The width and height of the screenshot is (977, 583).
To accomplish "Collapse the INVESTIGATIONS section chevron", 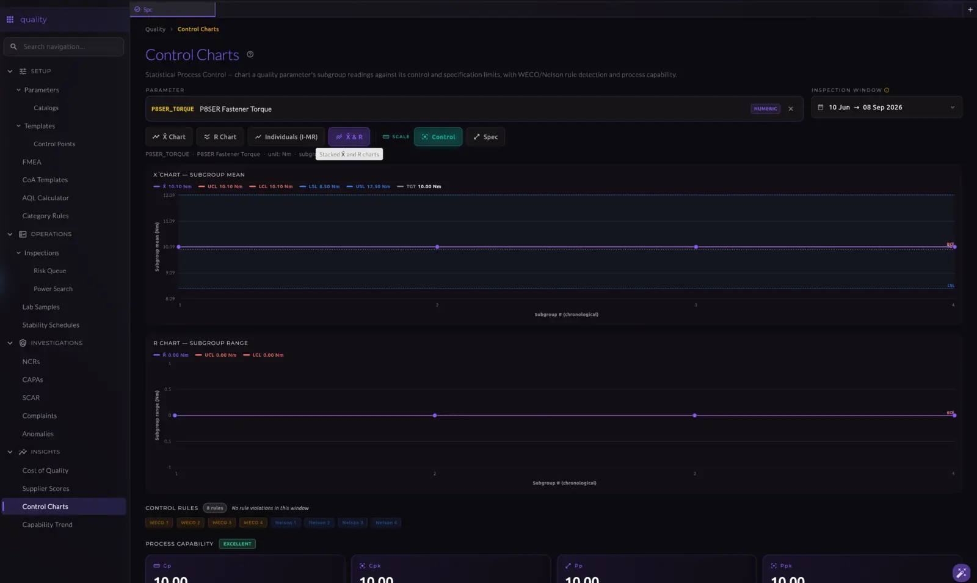I will (x=10, y=343).
